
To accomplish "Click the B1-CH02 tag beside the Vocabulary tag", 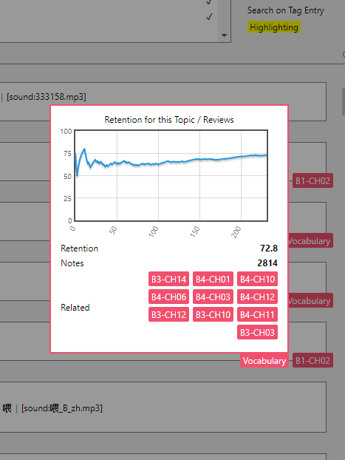I will tap(312, 360).
